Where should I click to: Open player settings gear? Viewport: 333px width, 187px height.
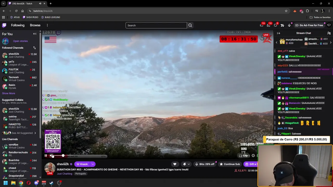pyautogui.click(x=253, y=156)
